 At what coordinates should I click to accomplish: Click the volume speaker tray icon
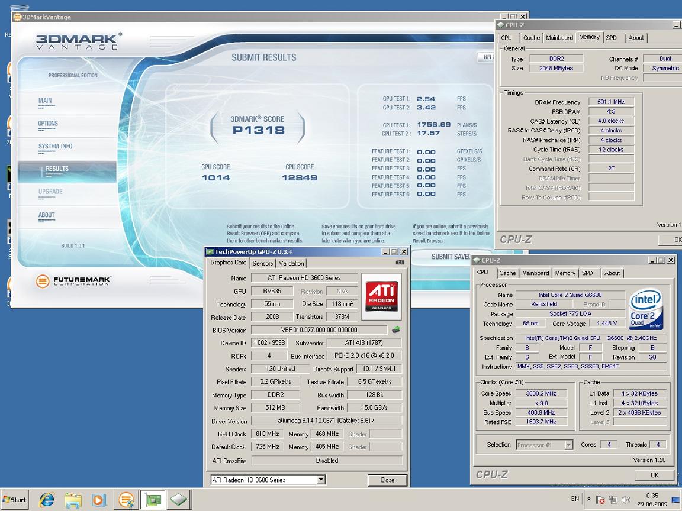coord(626,500)
